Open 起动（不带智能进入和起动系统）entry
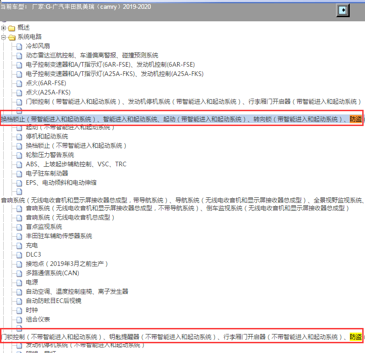The width and height of the screenshot is (365, 353). 70,127
